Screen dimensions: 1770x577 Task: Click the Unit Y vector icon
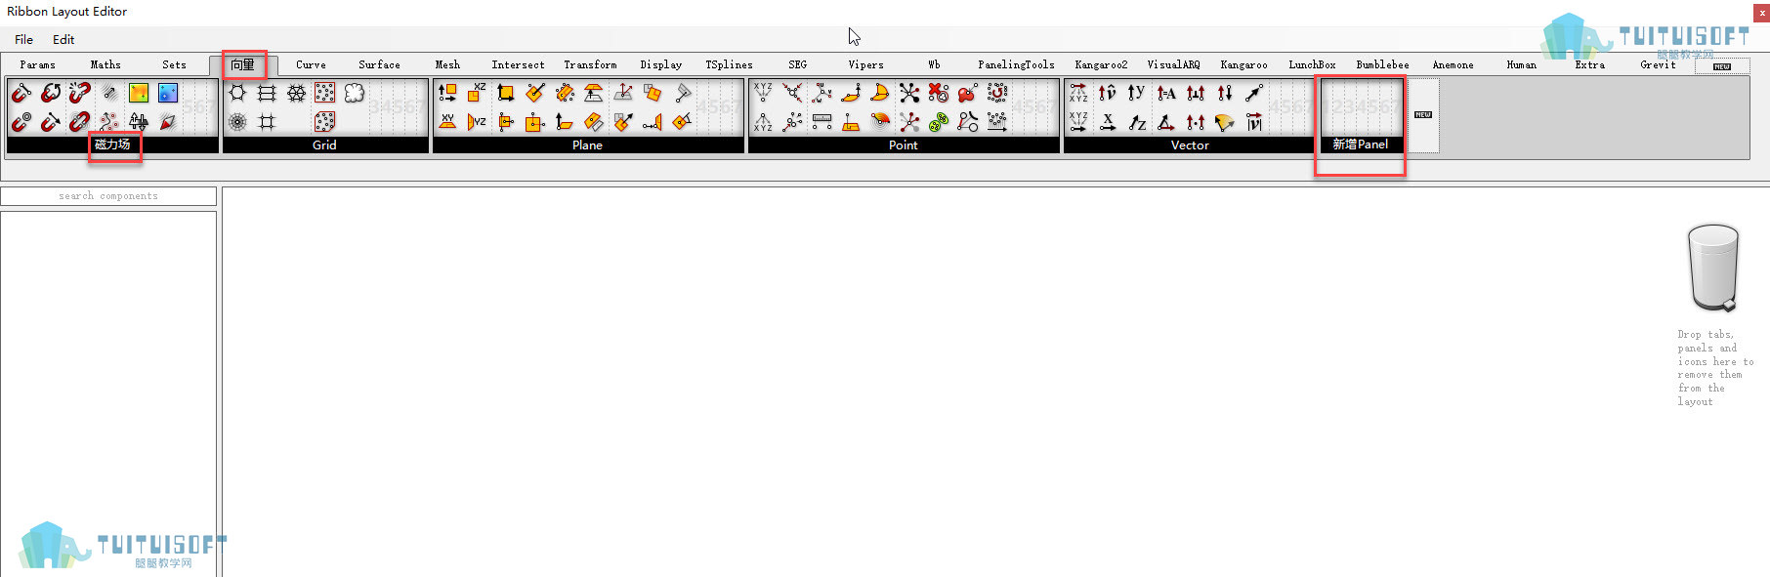pos(1136,93)
